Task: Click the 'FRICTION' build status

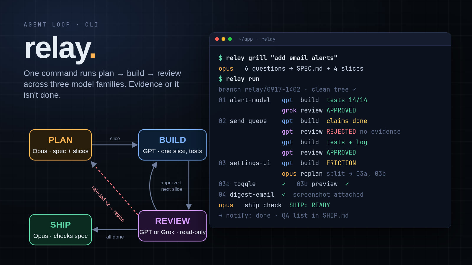Action: (341, 163)
